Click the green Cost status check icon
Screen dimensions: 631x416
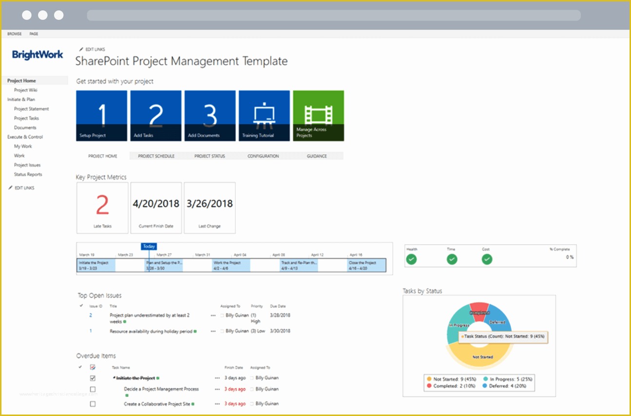(487, 259)
